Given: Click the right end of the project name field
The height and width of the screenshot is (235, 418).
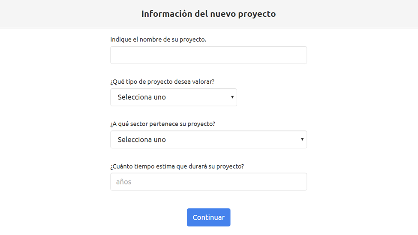Looking at the screenshot, I should tap(301, 55).
